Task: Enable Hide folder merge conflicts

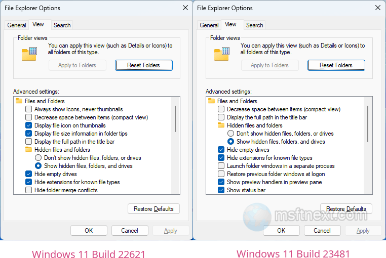Action: tap(28, 190)
